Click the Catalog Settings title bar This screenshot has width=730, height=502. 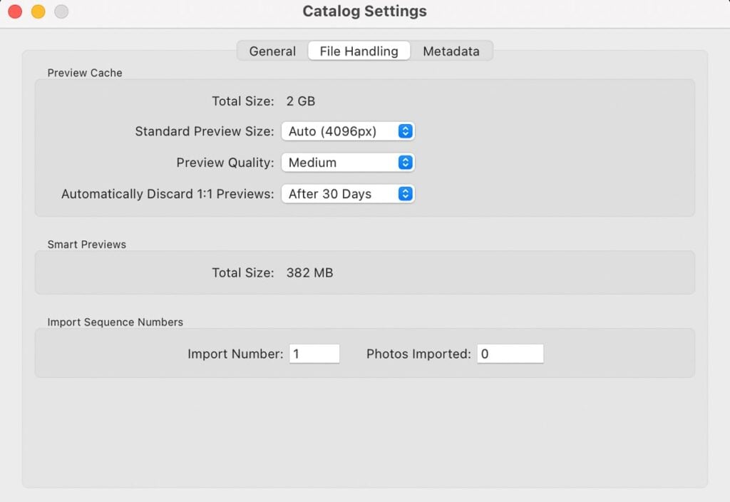(364, 11)
